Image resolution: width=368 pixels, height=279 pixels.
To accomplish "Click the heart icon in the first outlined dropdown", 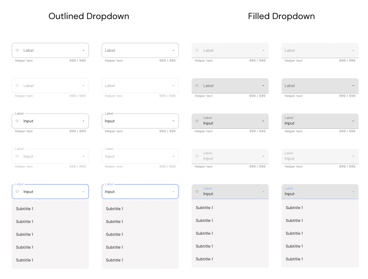I will [x=18, y=50].
